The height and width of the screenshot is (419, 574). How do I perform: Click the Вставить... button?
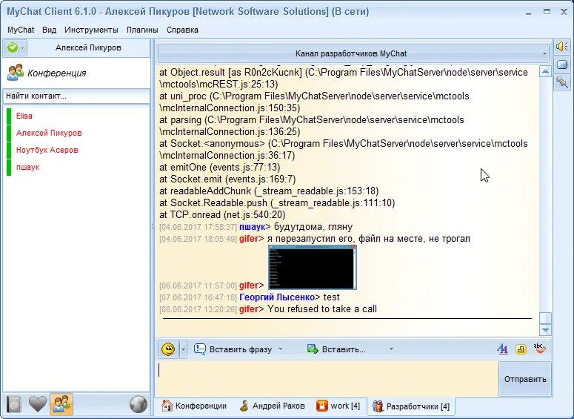tap(336, 349)
